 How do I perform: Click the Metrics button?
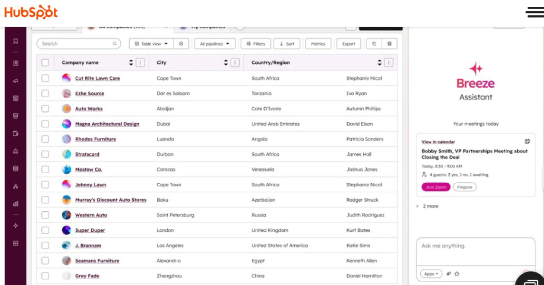(x=318, y=44)
